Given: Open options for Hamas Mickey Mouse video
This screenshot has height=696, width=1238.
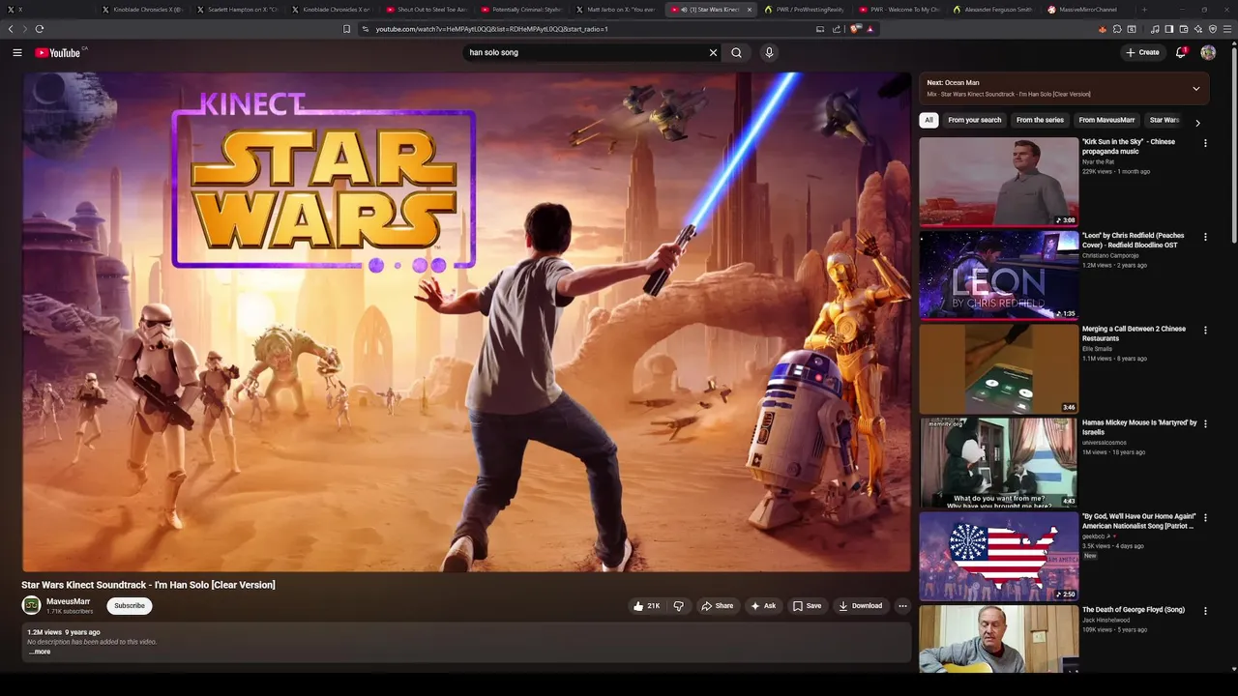Looking at the screenshot, I should click(x=1205, y=424).
